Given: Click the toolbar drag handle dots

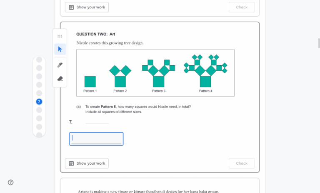Looking at the screenshot, I should [x=60, y=36].
